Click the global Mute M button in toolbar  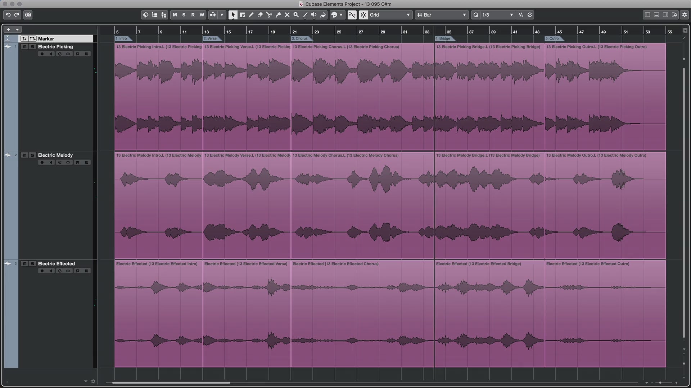[x=175, y=15]
